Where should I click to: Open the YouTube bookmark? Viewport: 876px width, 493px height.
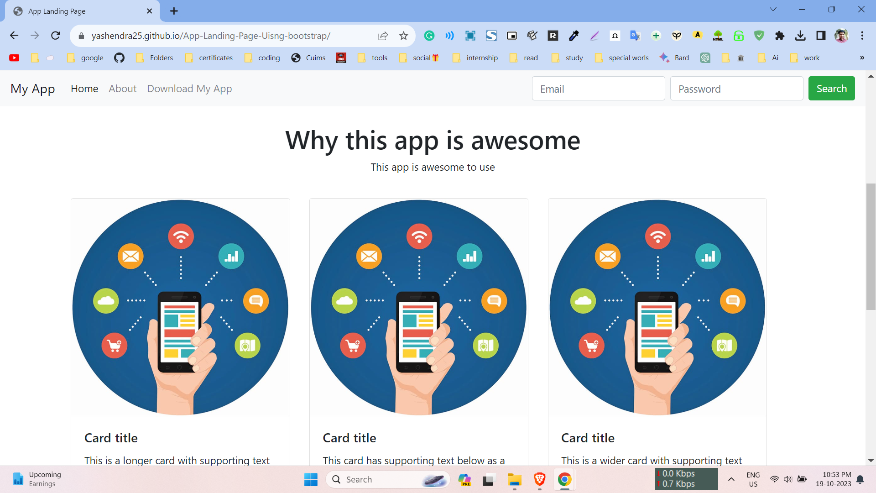pyautogui.click(x=14, y=58)
